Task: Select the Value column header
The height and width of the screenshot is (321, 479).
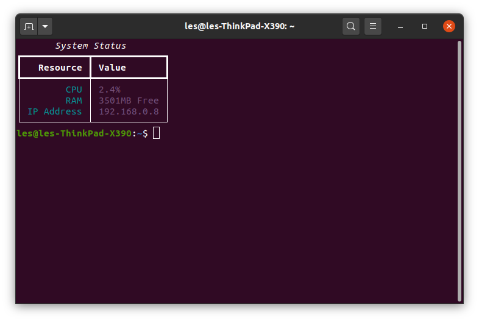Action: (112, 68)
